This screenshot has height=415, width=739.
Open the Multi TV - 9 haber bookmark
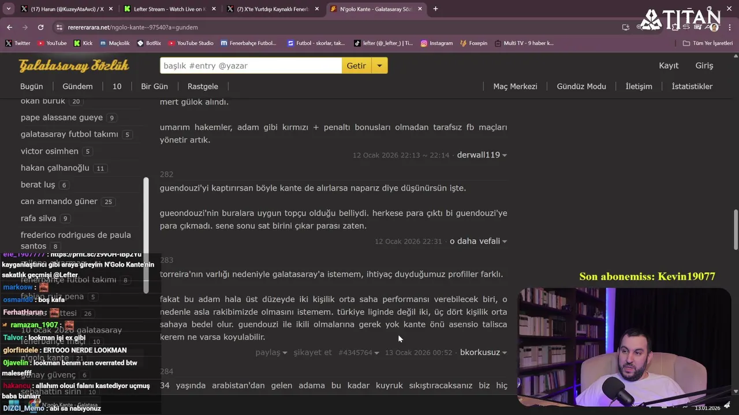click(x=524, y=43)
